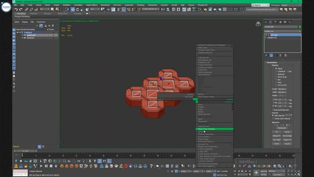Click the Redo arrow in the toolbar
This screenshot has width=314, height=177.
(x=21, y=9)
